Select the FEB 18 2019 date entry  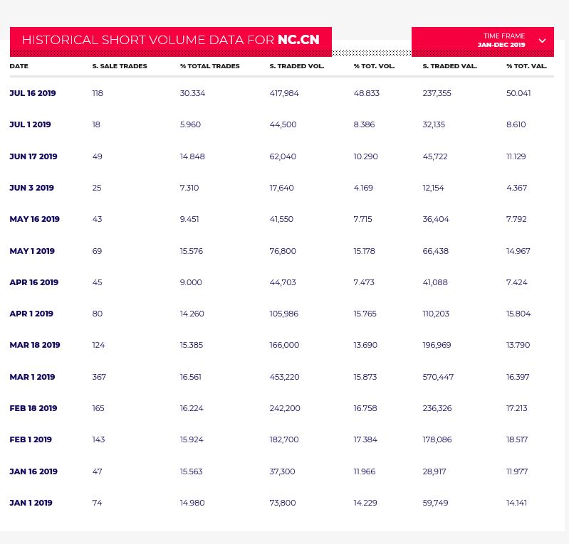coord(33,408)
